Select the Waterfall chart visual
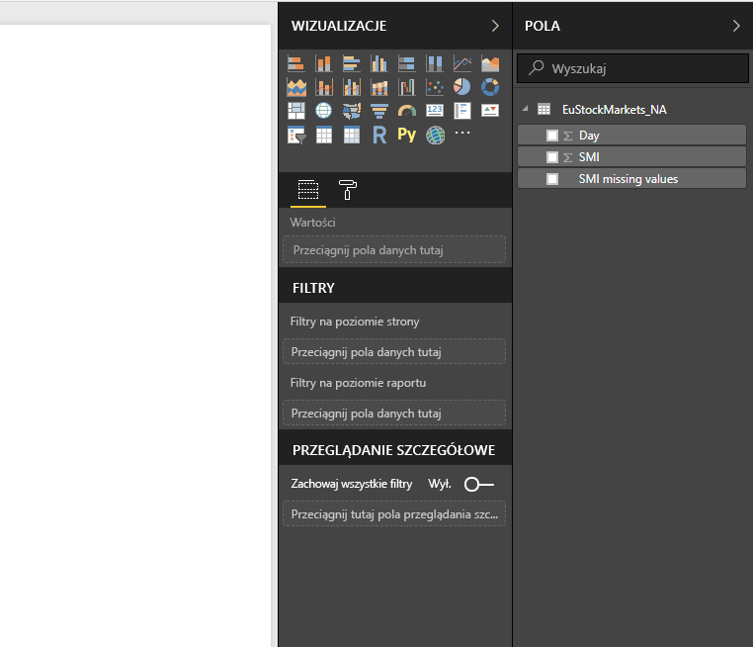 coord(407,87)
